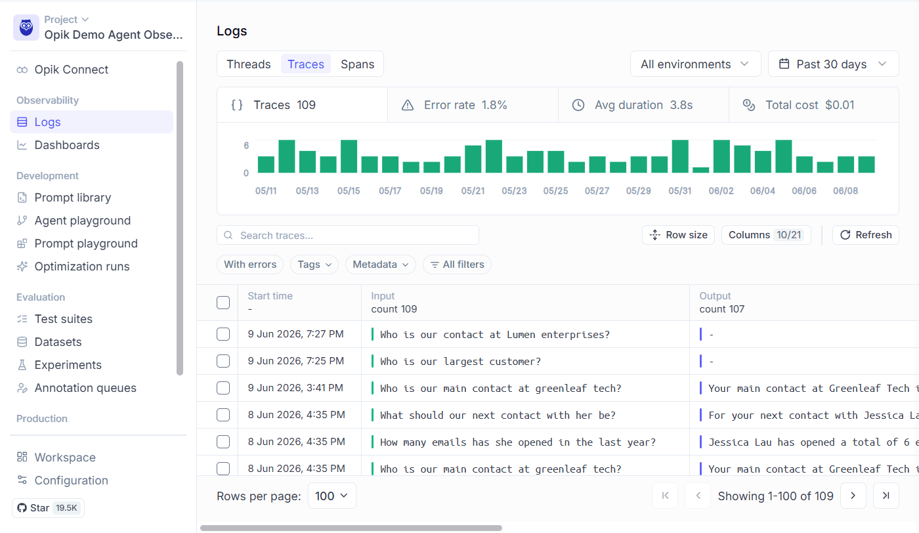Go to the Logs sidebar item
The width and height of the screenshot is (919, 533).
pos(91,122)
